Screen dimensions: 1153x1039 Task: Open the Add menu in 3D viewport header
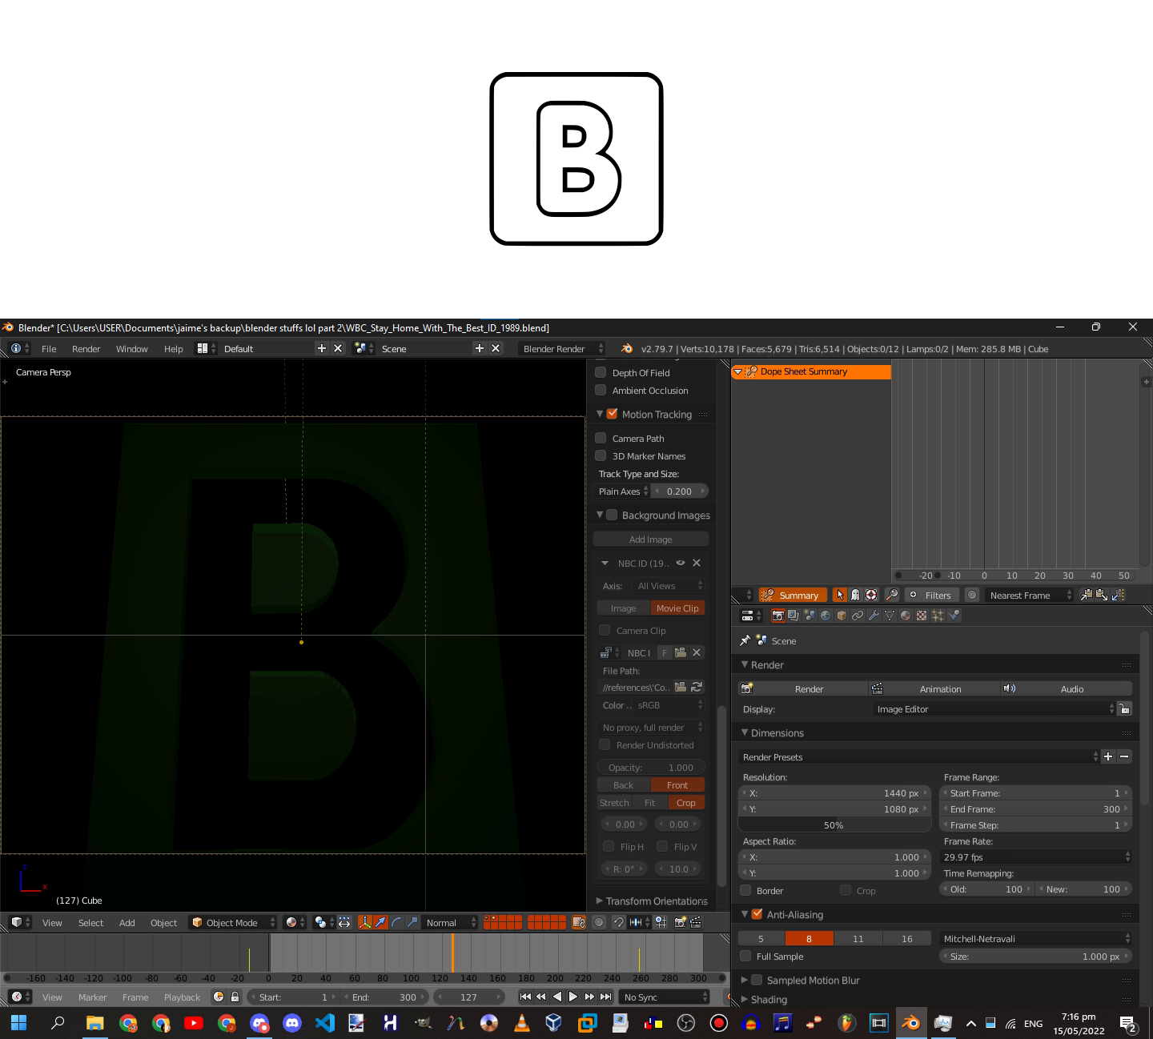pos(127,922)
